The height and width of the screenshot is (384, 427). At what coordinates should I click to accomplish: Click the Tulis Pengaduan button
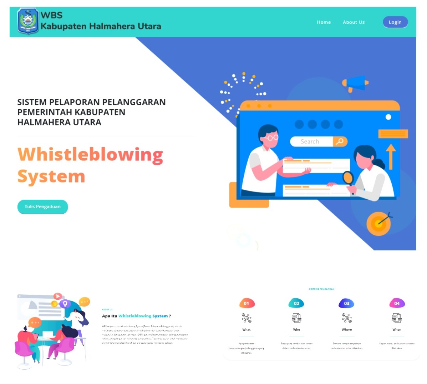(x=42, y=207)
